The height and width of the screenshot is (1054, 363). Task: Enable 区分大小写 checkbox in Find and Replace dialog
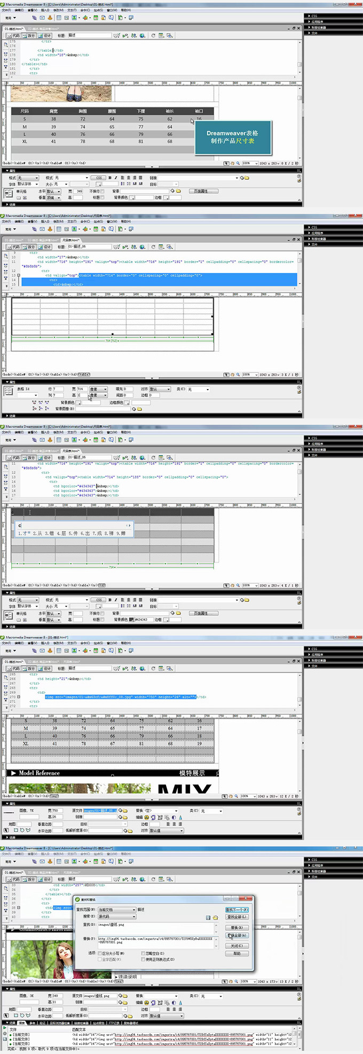pos(100,953)
